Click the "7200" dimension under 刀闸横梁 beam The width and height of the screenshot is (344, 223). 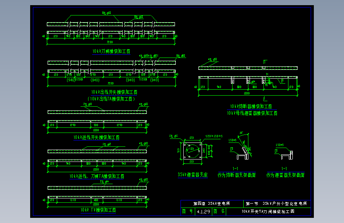(x=110, y=42)
